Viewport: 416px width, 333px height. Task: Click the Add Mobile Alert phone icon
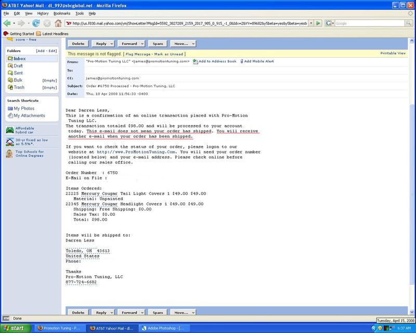tap(242, 61)
